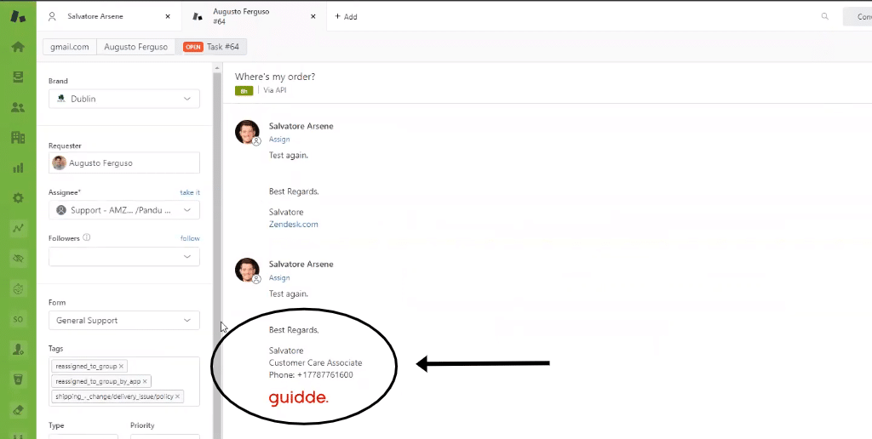Viewport: 872px width, 439px height.
Task: Click the circular badge icon in sidebar
Action: pos(19,288)
